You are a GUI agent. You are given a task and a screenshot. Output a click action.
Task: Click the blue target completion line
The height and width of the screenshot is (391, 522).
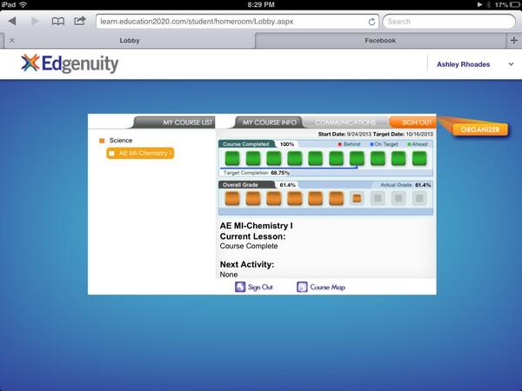click(x=289, y=168)
